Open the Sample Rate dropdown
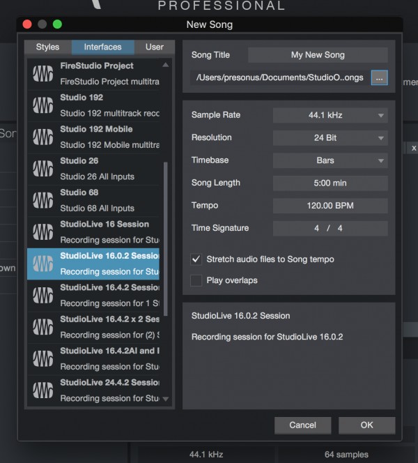Image resolution: width=418 pixels, height=463 pixels. click(330, 115)
